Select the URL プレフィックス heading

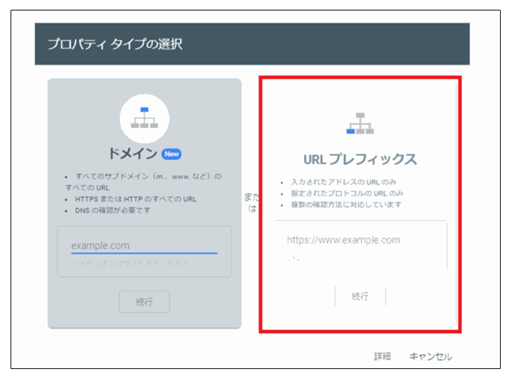(360, 159)
